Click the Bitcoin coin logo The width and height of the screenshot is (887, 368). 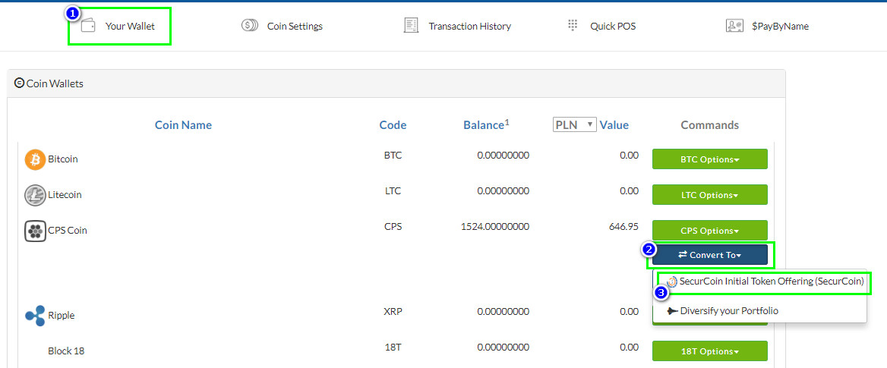(35, 159)
